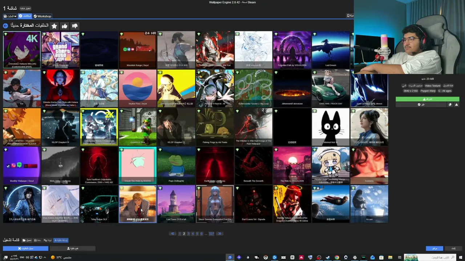Viewport: 465px width, 261px height.
Task: Click the Video Texture tag
Action: (433, 86)
